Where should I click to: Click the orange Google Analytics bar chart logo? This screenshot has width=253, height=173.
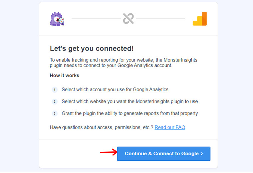200,19
